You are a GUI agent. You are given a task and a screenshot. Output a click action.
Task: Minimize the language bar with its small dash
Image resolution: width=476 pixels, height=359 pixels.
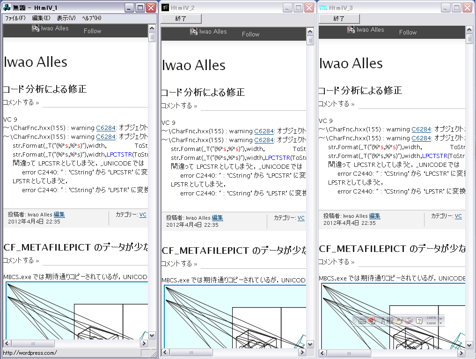pyautogui.click(x=441, y=319)
